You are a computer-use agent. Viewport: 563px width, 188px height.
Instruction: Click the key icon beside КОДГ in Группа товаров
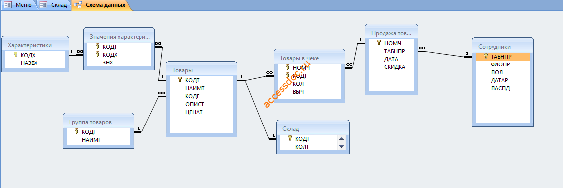[x=76, y=131]
